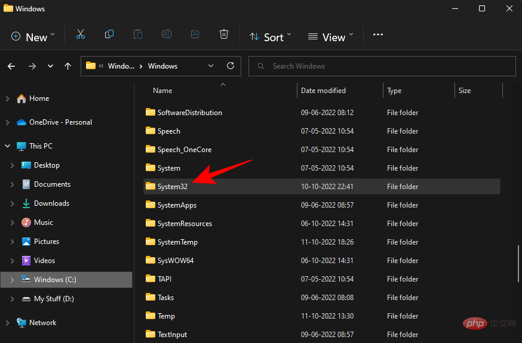Click the Music icon in sidebar
The width and height of the screenshot is (522, 343).
26,223
